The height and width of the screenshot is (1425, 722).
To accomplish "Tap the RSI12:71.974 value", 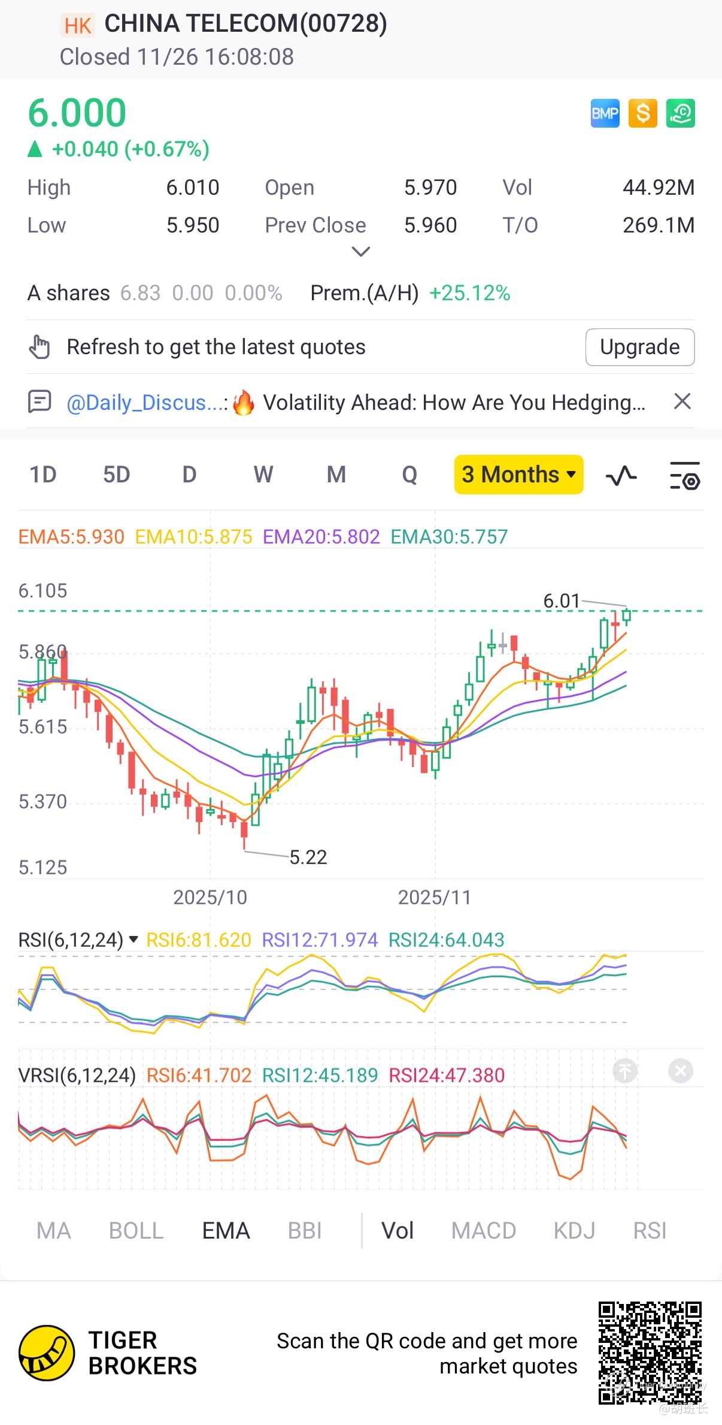I will coord(320,940).
